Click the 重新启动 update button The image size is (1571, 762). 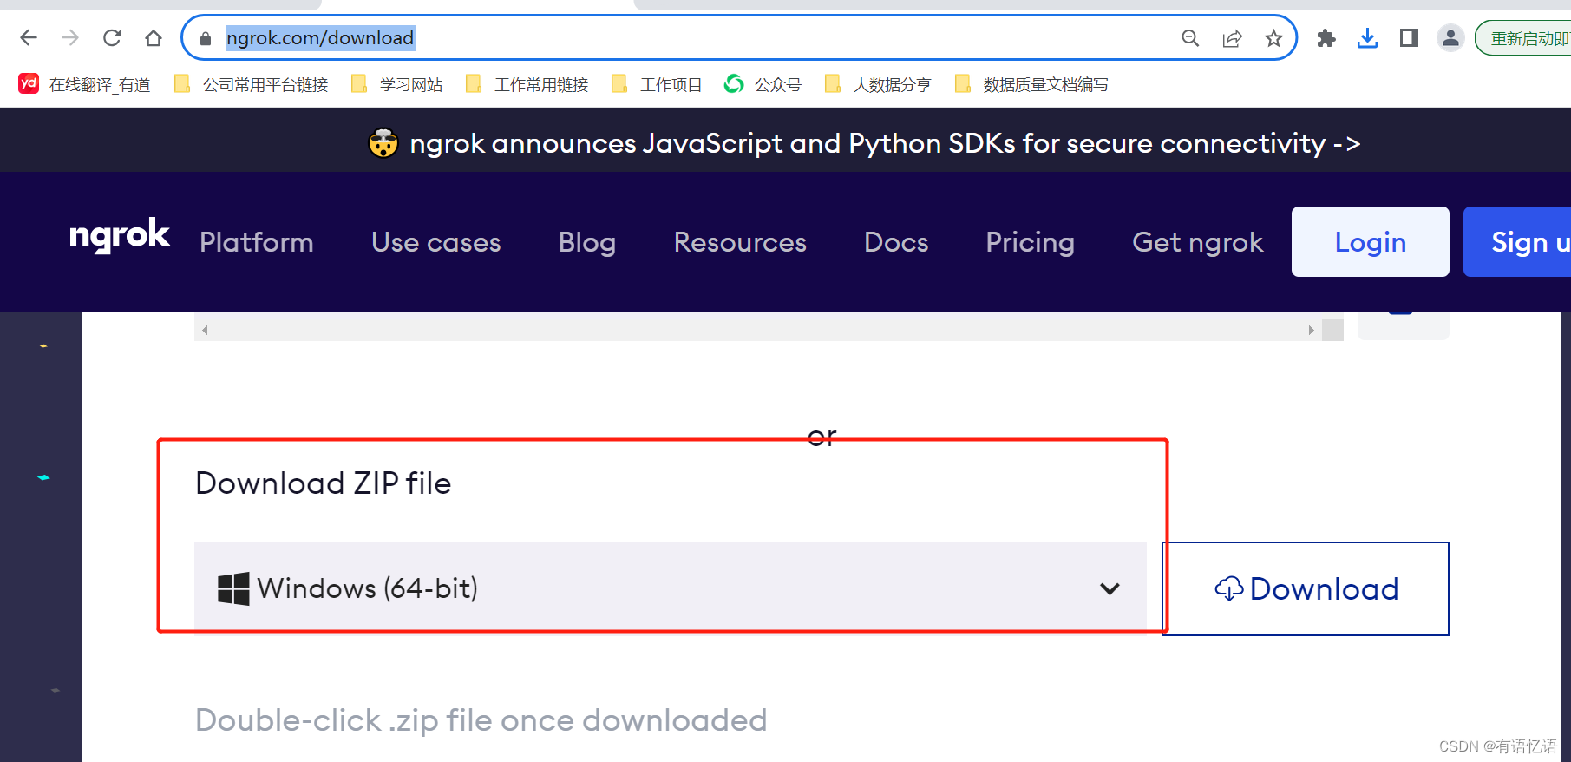(x=1524, y=38)
